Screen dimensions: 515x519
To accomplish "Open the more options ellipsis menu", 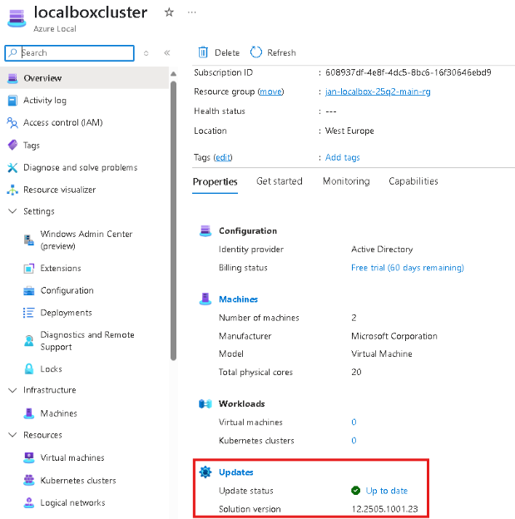I will click(x=191, y=12).
